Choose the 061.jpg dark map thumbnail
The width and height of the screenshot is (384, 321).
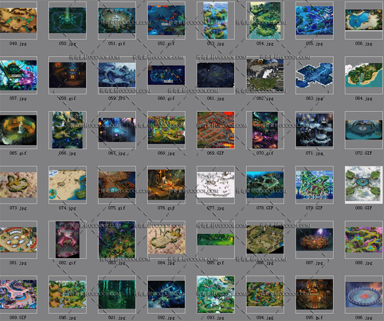click(216, 75)
